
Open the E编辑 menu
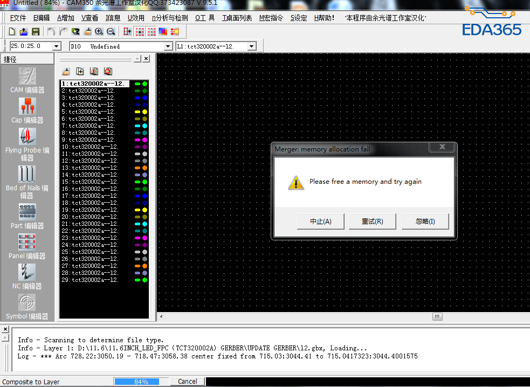tap(42, 18)
